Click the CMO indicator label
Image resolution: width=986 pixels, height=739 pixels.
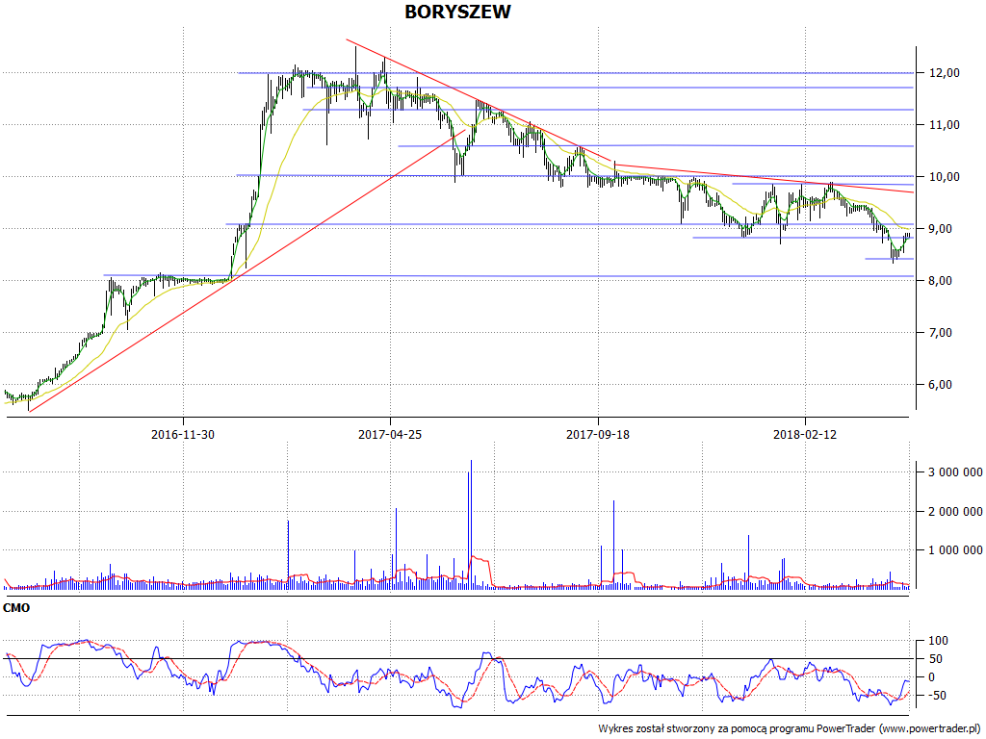[x=16, y=608]
